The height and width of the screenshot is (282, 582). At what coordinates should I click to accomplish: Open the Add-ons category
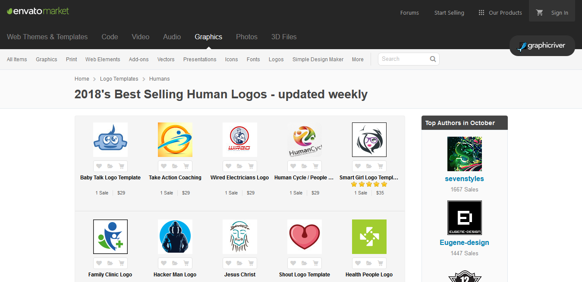[138, 60]
